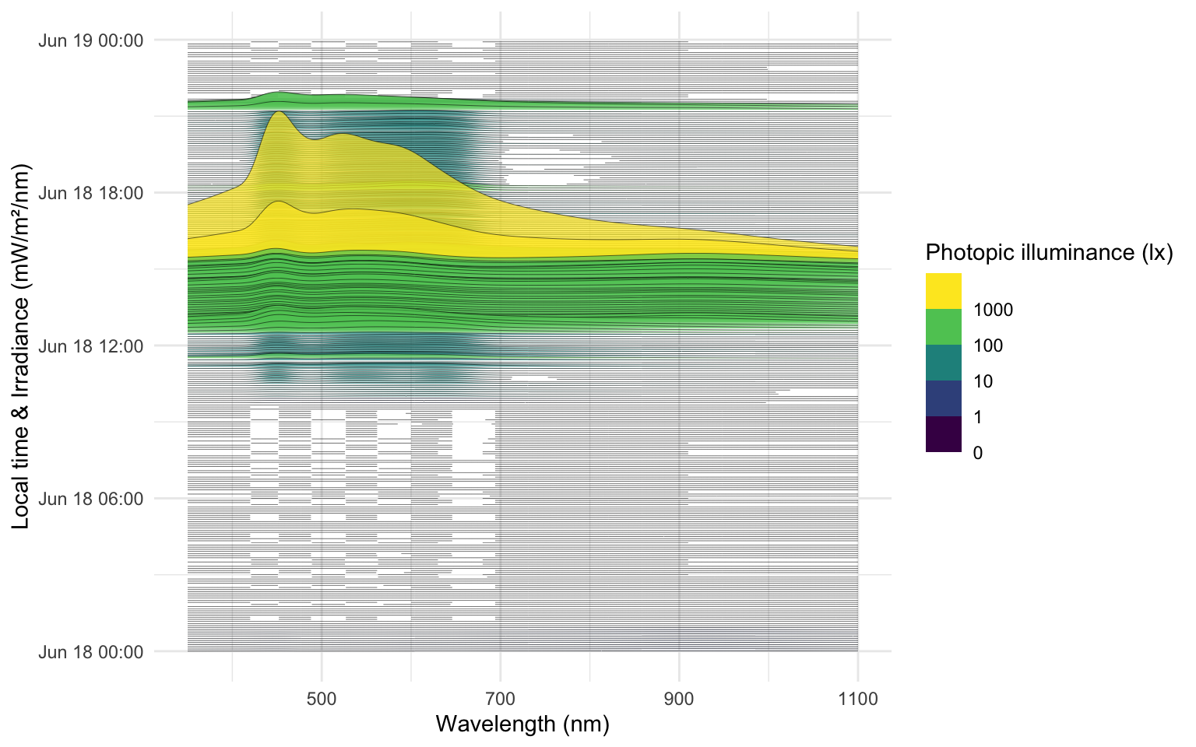Click the 1000 legend value label

coord(993,310)
